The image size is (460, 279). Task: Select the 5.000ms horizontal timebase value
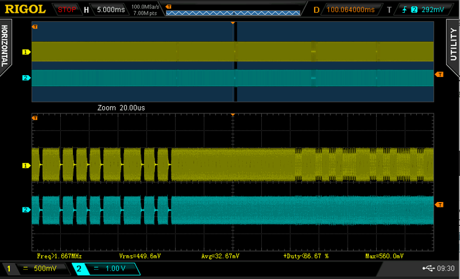(x=111, y=10)
